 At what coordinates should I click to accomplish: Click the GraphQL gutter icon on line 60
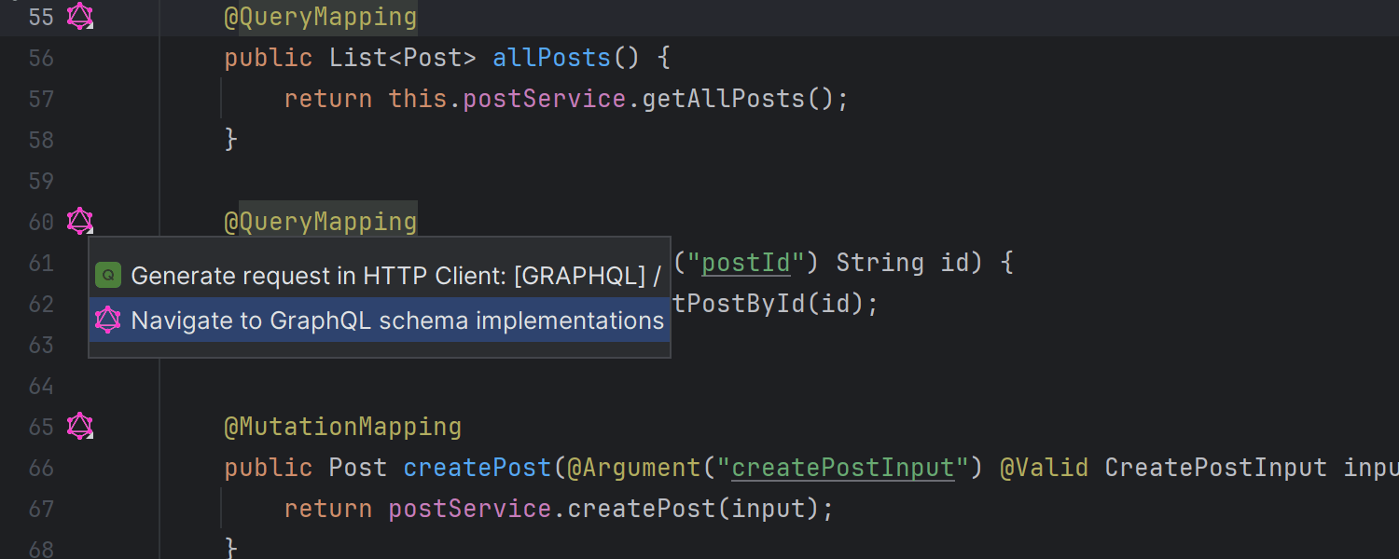pyautogui.click(x=80, y=222)
